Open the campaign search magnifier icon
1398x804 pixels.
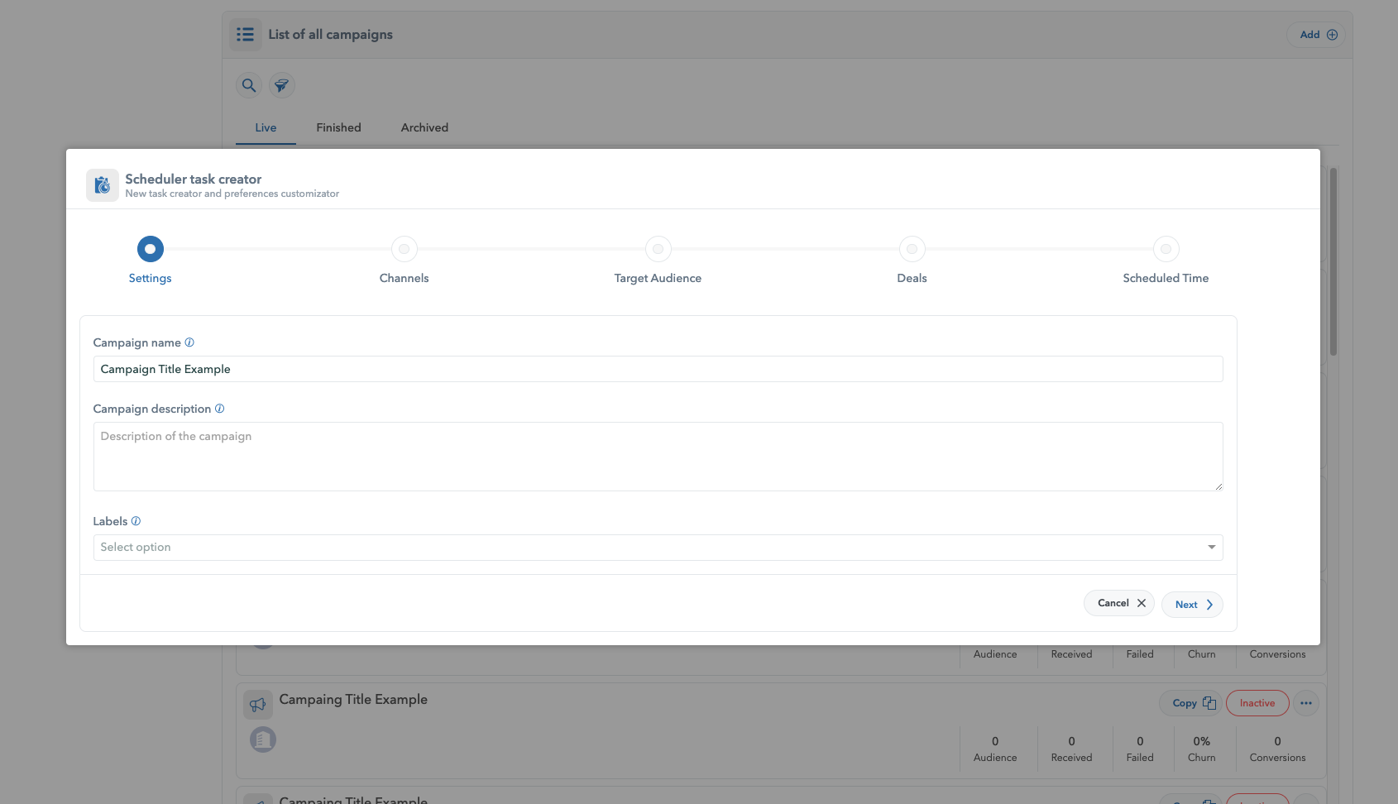point(249,85)
